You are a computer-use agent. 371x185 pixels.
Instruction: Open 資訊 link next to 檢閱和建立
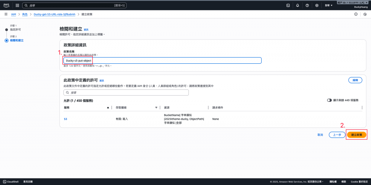86,30
